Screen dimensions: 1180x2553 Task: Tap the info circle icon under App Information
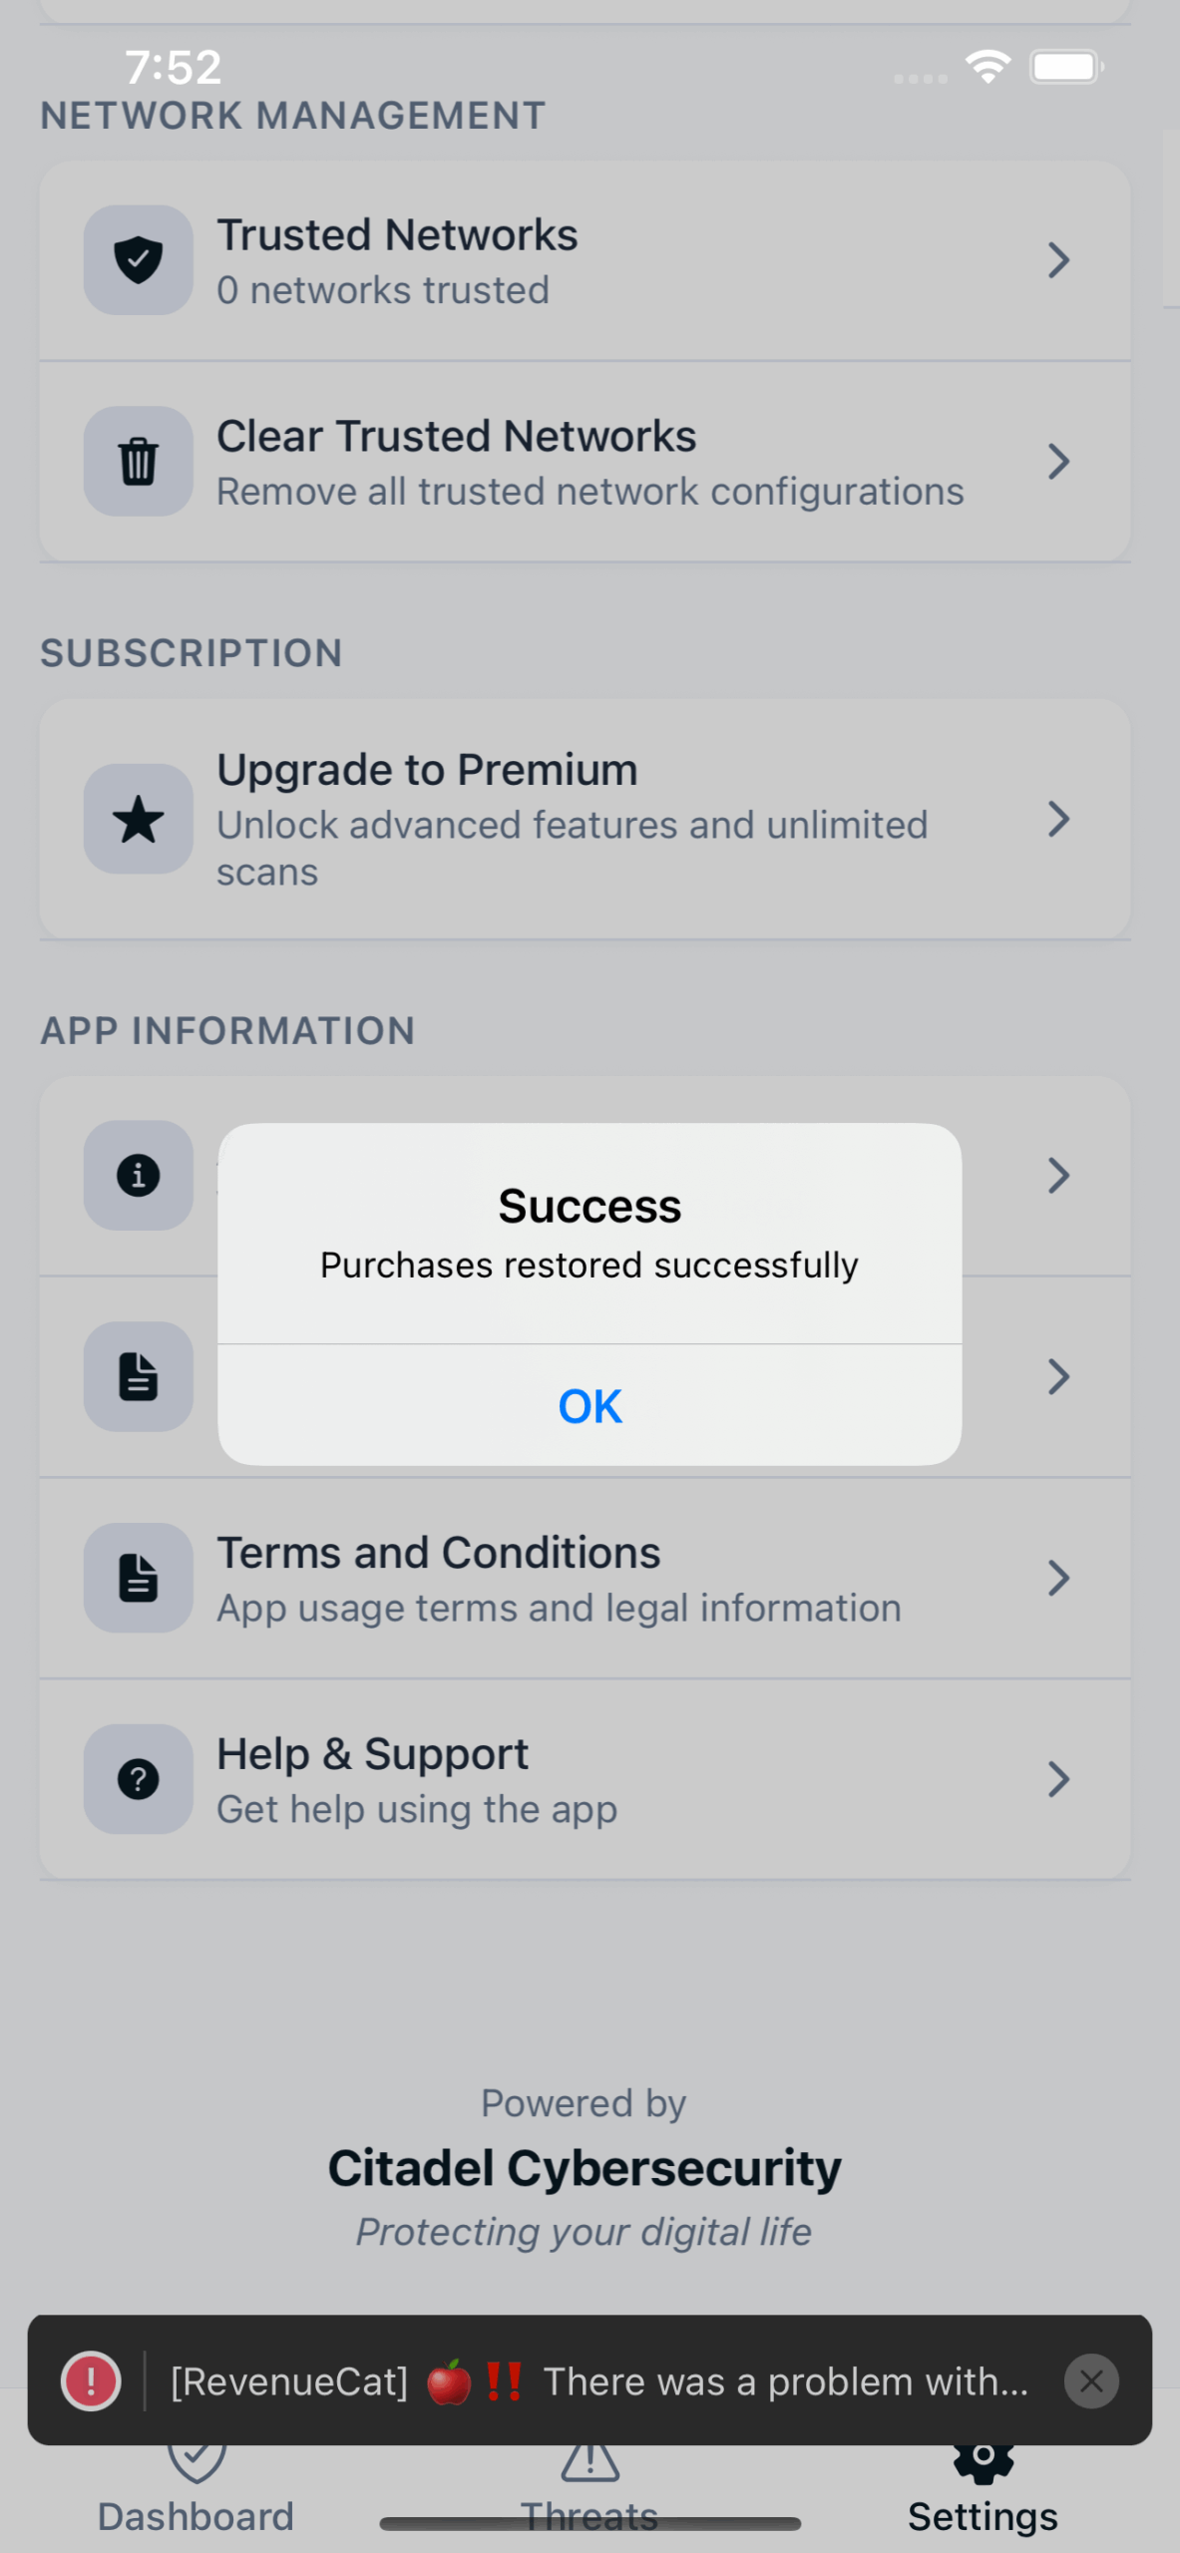[138, 1175]
